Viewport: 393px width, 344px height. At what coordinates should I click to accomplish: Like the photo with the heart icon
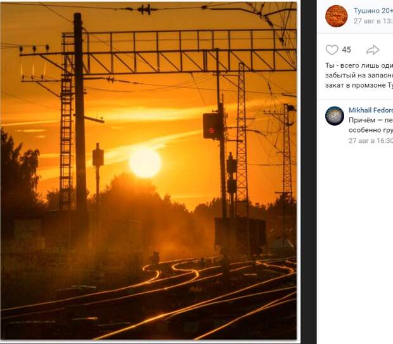point(332,50)
